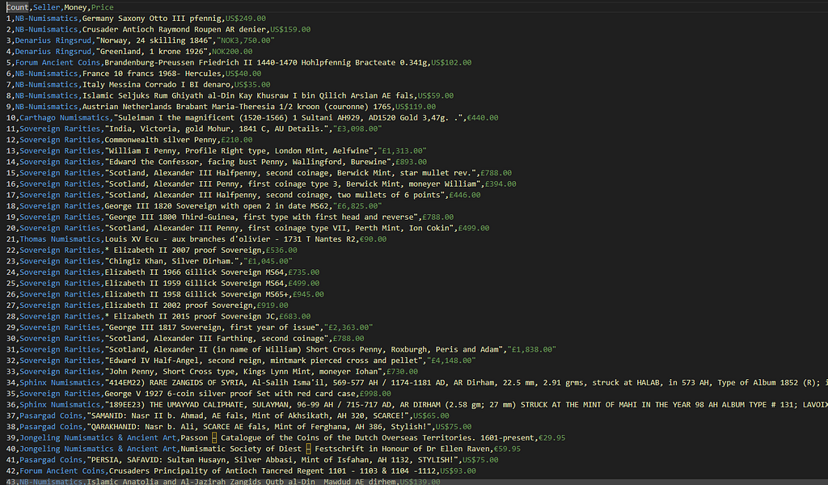The image size is (828, 485).
Task: Select the £730.00 price in row 33
Action: (x=403, y=373)
